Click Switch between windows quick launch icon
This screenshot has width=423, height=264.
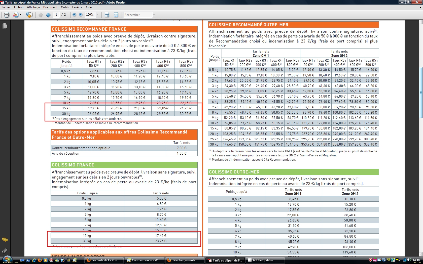[28, 260]
